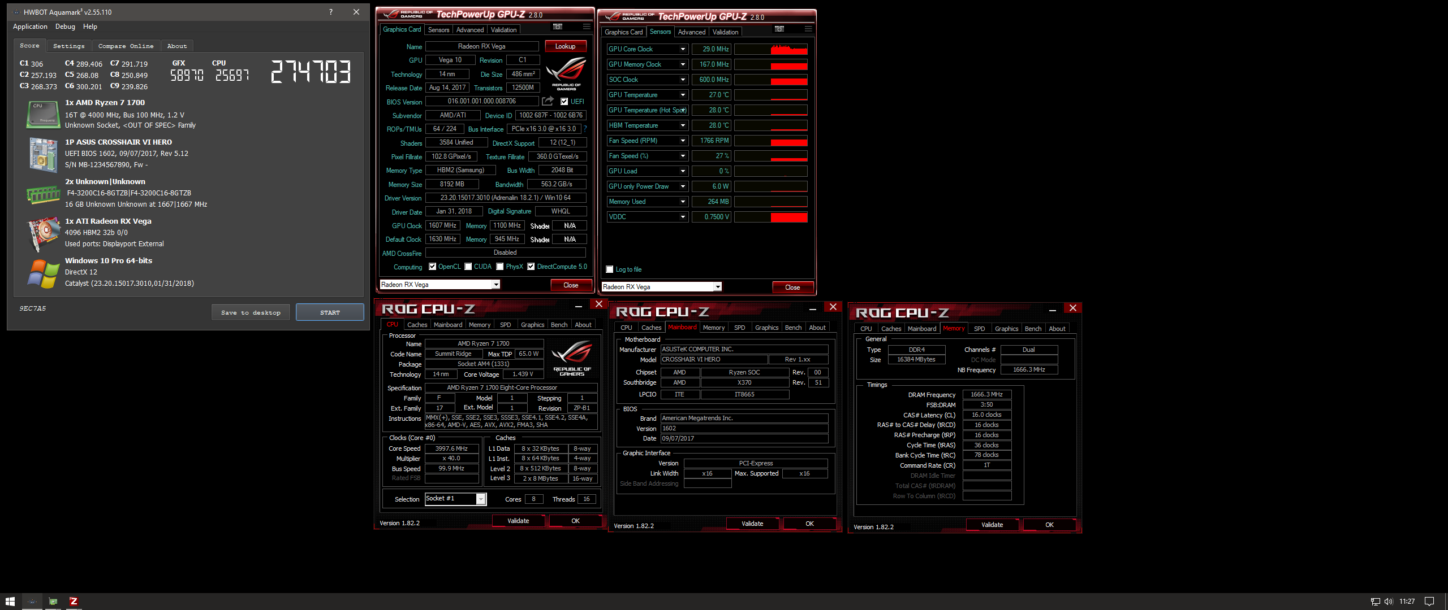
Task: Click Close in the GPU-Z Sensors window
Action: pyautogui.click(x=792, y=287)
